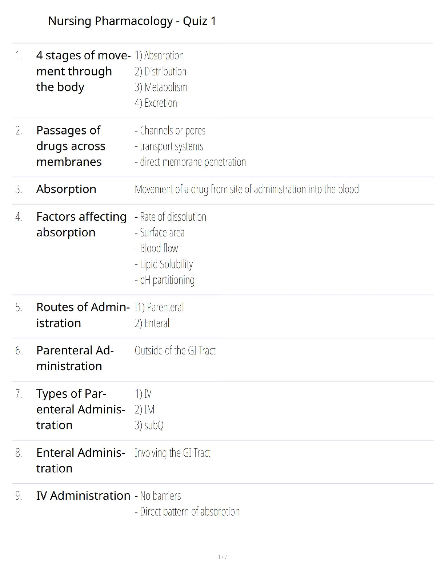Click 'Involving the GI Tract' definition
Screen dimensions: 445x577
pyautogui.click(x=172, y=453)
